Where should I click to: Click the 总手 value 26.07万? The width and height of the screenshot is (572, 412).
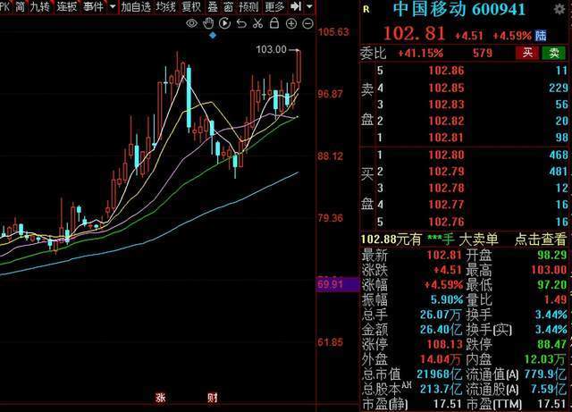coord(441,315)
